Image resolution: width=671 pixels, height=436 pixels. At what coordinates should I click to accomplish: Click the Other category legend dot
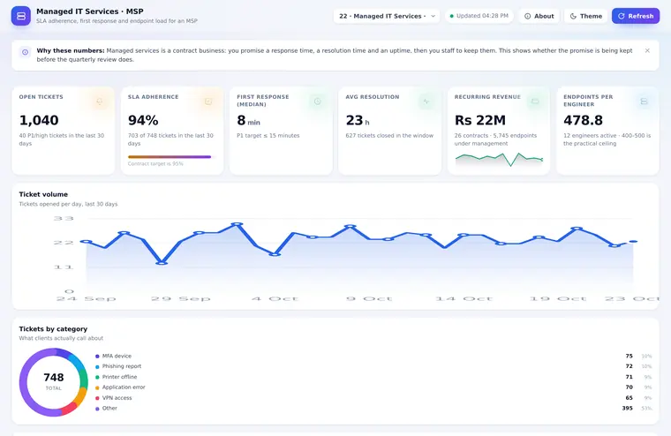(x=97, y=409)
